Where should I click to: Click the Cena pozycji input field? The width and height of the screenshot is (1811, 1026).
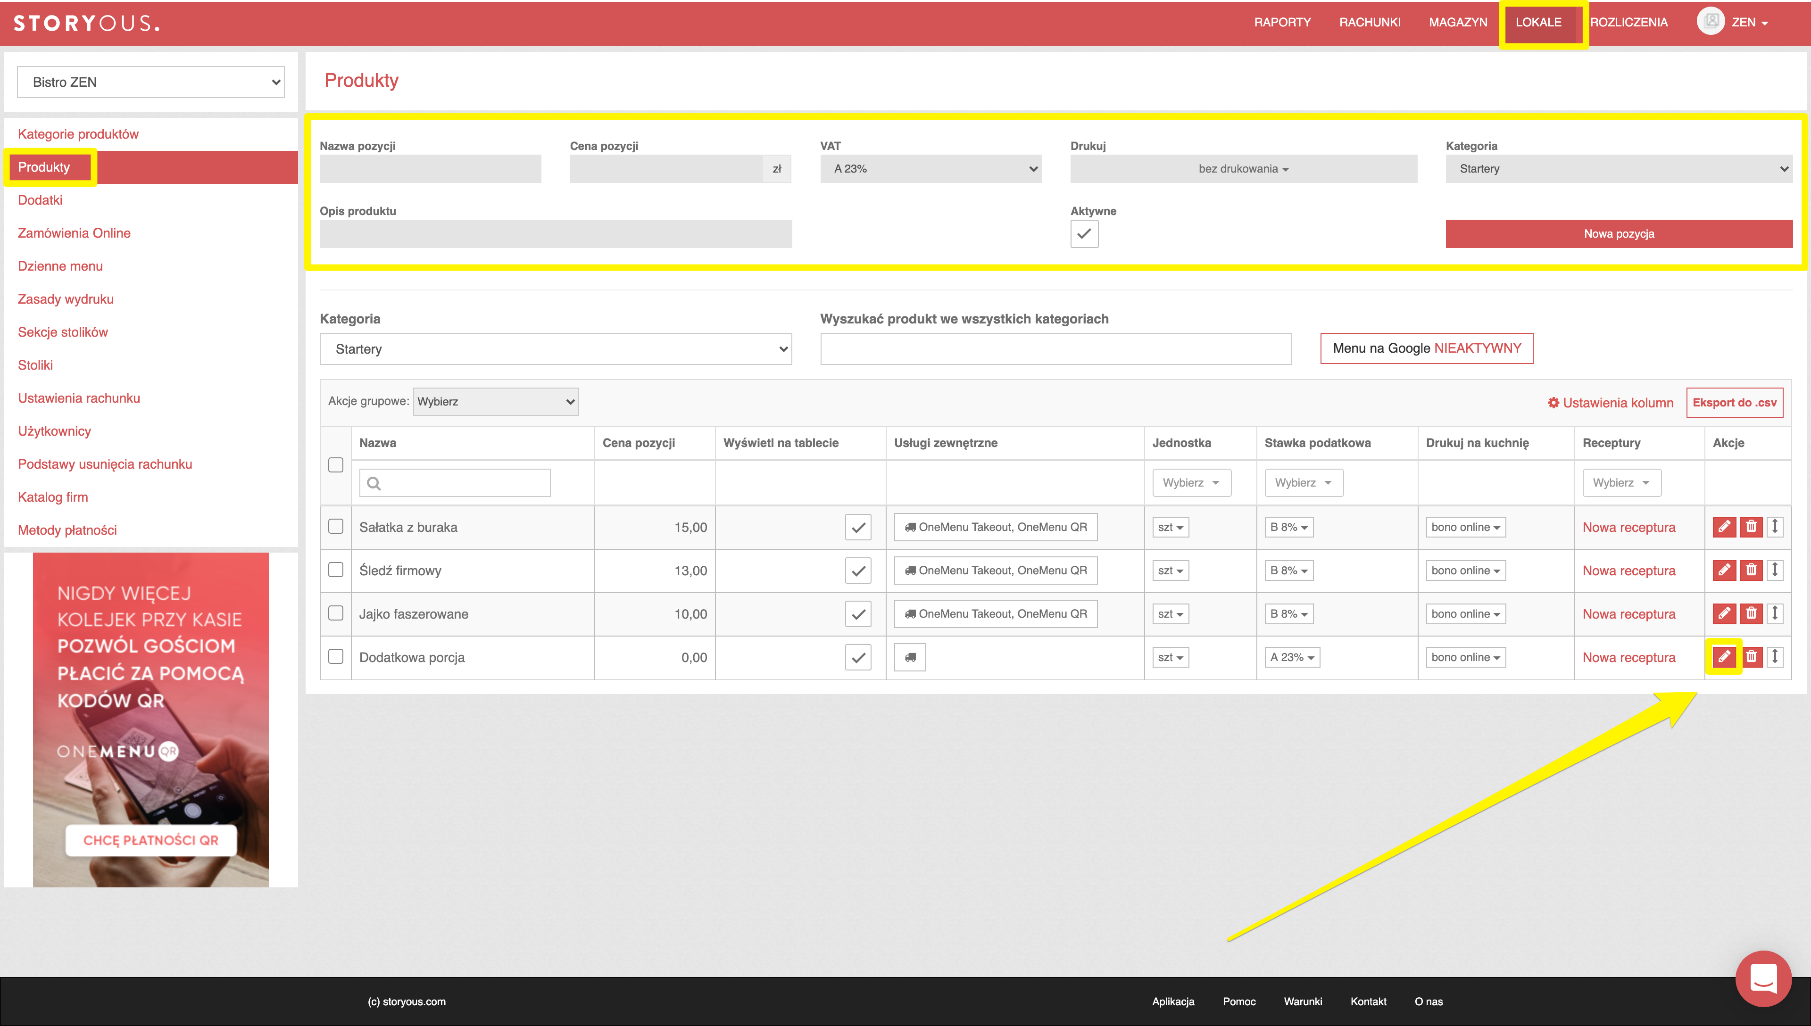[x=666, y=168]
